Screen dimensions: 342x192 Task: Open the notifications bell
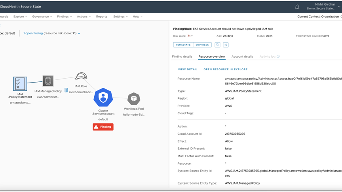click(297, 7)
